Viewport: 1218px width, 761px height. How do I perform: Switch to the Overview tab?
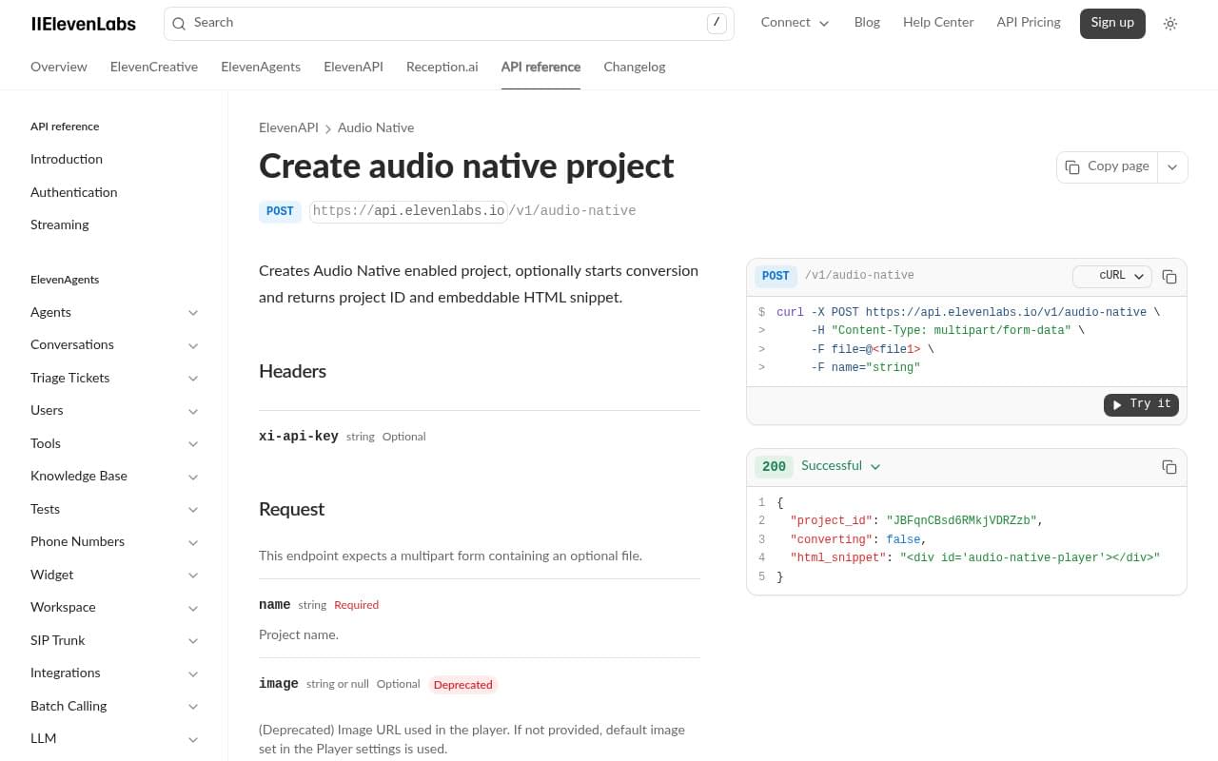point(59,68)
